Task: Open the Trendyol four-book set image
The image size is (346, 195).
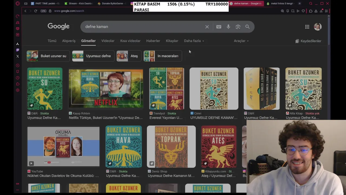Action: (x=167, y=89)
